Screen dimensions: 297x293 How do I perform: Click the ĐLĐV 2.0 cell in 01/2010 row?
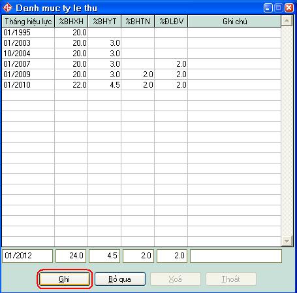(171, 85)
